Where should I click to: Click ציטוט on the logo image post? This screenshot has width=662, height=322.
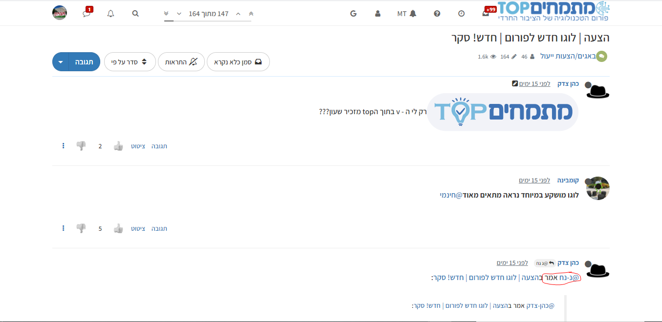[x=138, y=146]
